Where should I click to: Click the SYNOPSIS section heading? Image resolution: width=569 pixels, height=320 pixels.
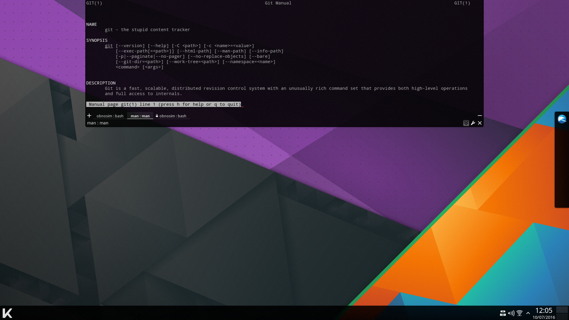97,40
